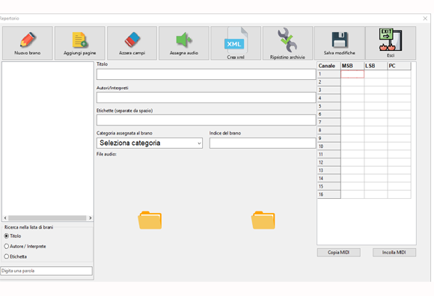Click the MSB column header
Image resolution: width=434 pixels, height=296 pixels.
[352, 66]
